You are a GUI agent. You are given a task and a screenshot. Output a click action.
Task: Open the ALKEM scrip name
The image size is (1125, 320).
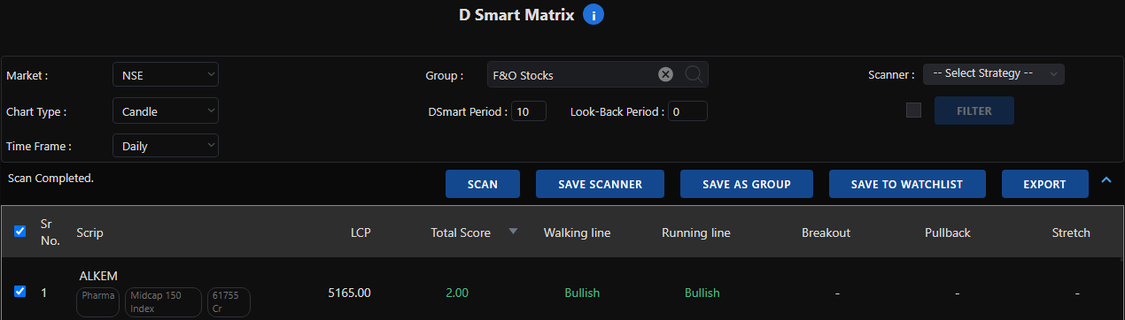tap(98, 275)
